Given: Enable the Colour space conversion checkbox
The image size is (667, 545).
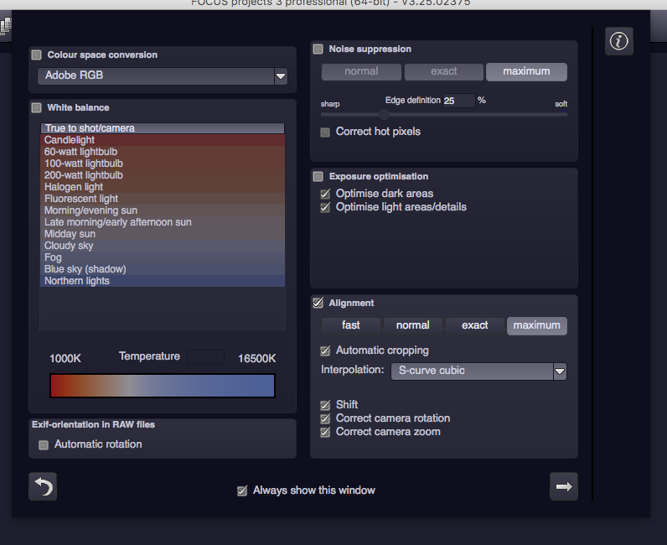Looking at the screenshot, I should pyautogui.click(x=36, y=55).
